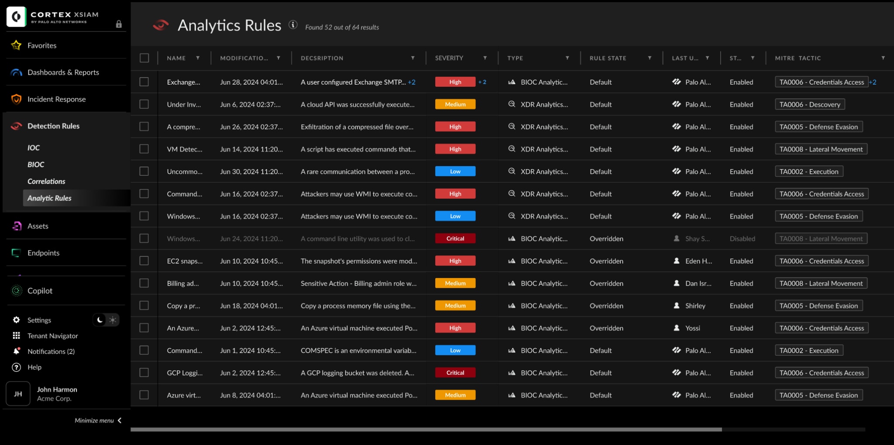Tick the select-all header checkbox
Image resolution: width=894 pixels, height=445 pixels.
point(144,58)
